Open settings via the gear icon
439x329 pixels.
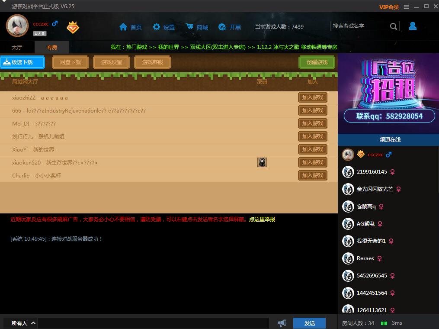pyautogui.click(x=157, y=27)
